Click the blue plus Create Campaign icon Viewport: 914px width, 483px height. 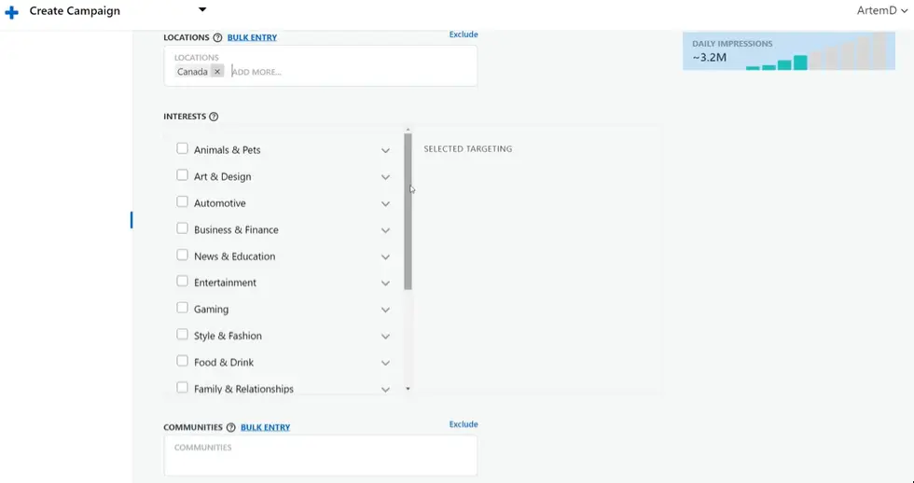[x=11, y=11]
